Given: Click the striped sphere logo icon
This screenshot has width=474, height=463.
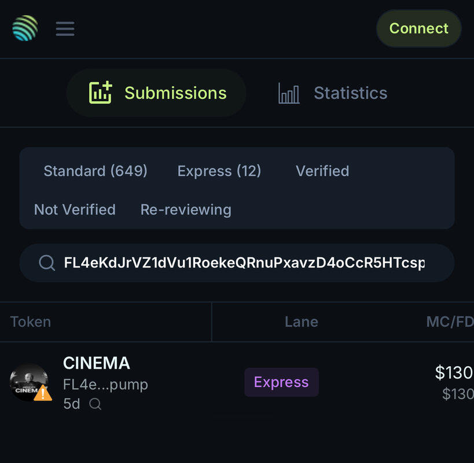Looking at the screenshot, I should click(25, 28).
